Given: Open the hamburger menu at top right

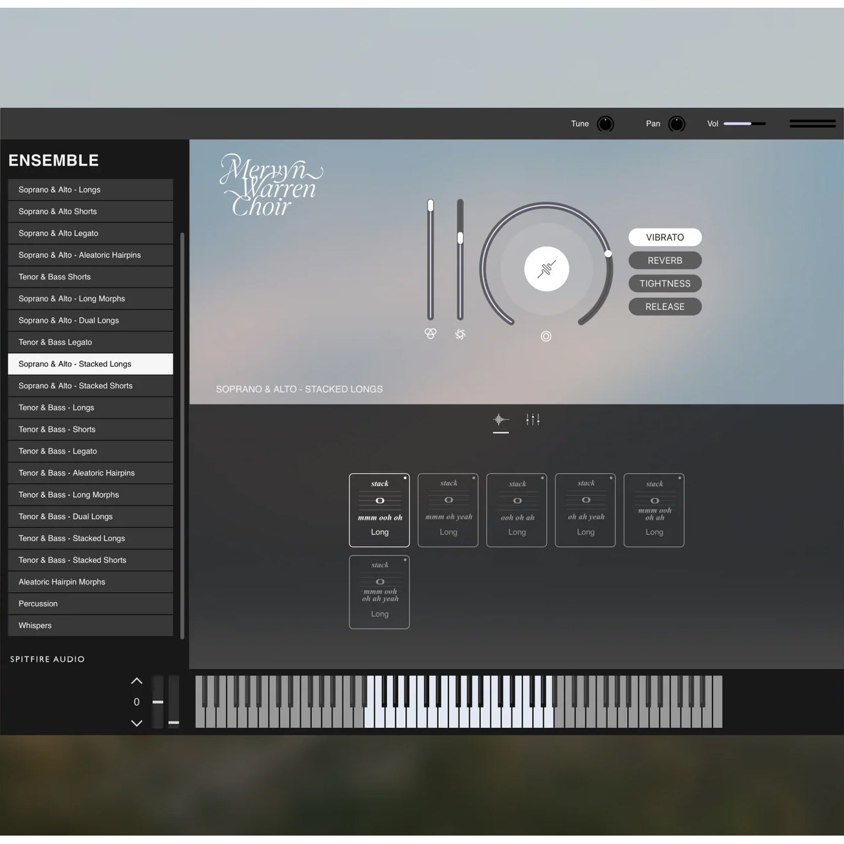Looking at the screenshot, I should click(812, 123).
